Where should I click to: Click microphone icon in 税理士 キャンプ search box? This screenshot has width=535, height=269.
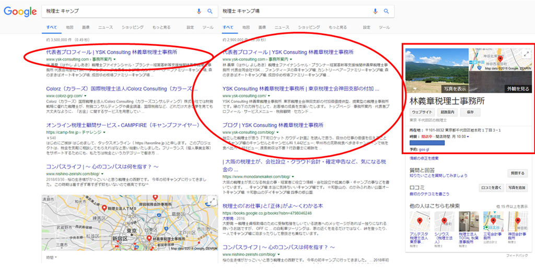(199, 11)
